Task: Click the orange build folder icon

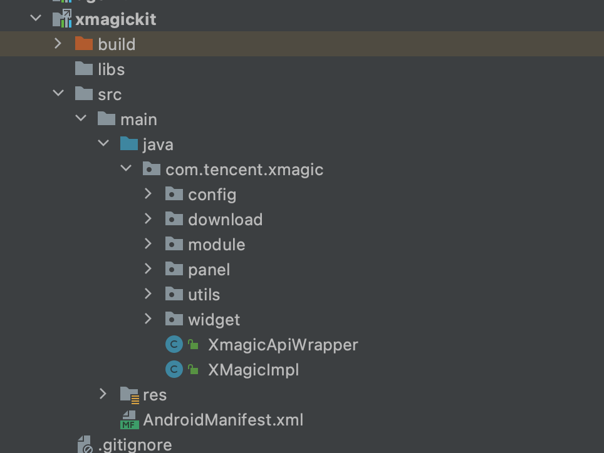Action: click(83, 44)
